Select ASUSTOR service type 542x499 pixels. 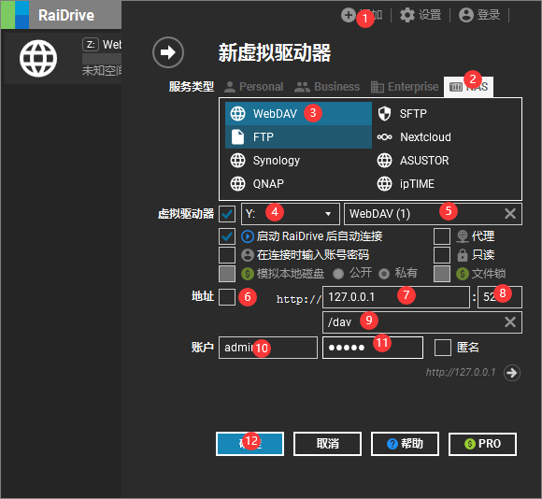click(446, 161)
